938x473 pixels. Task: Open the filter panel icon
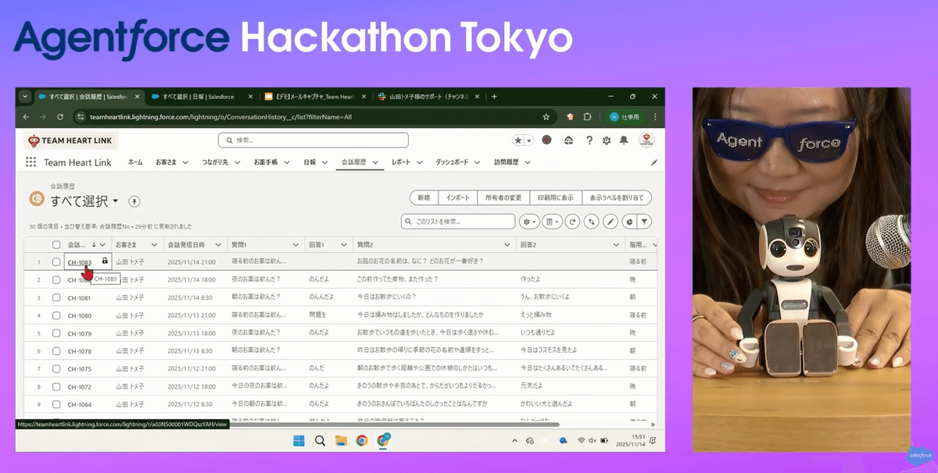coord(644,221)
